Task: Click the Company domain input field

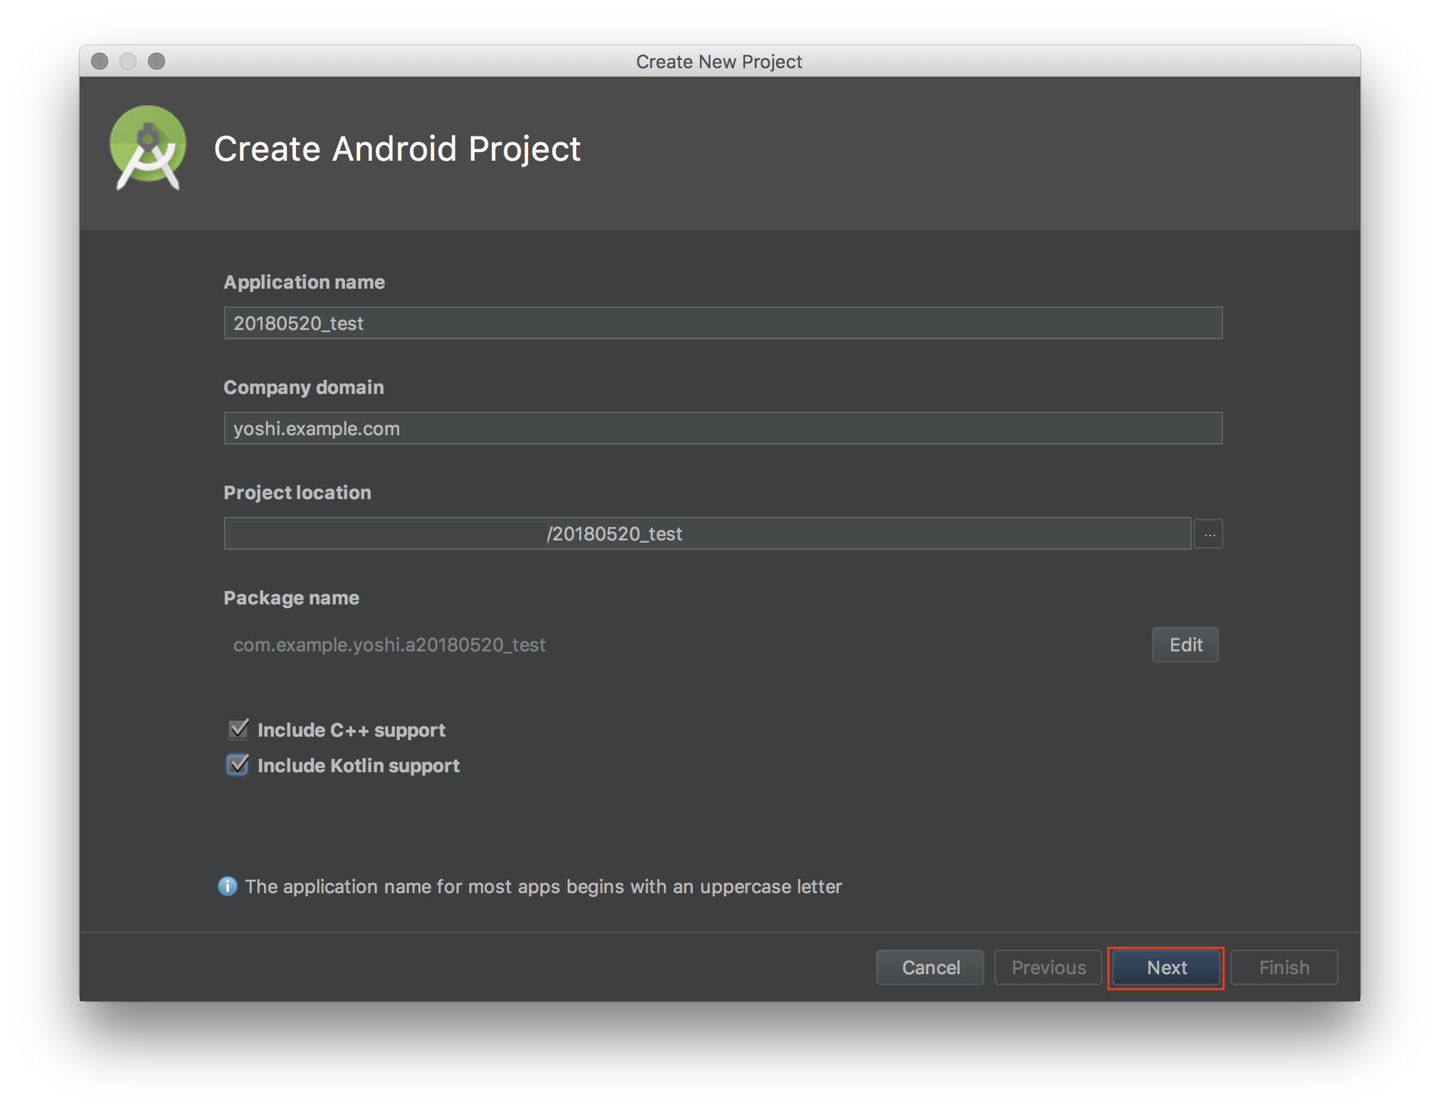Action: [723, 428]
